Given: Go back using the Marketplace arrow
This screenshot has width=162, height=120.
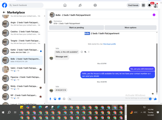Looking at the screenshot, I should coord(4,12).
